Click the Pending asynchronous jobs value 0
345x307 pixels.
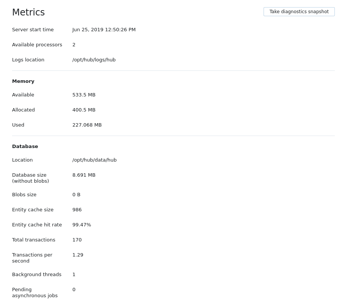(74, 289)
